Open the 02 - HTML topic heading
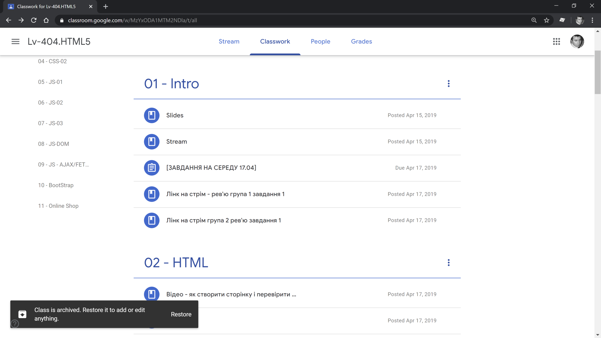601x338 pixels. click(176, 263)
